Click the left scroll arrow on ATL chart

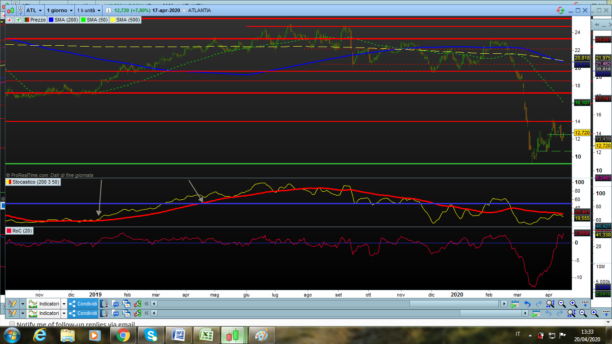(154, 304)
